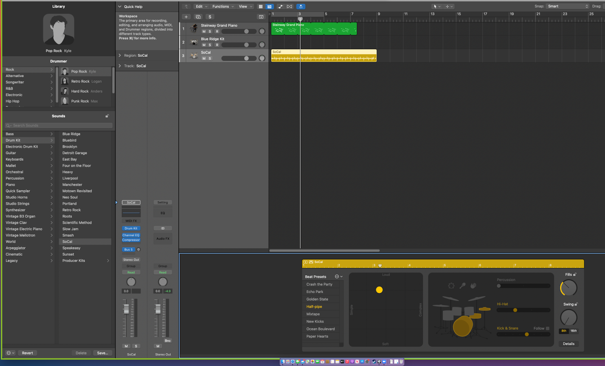This screenshot has height=366, width=605.
Task: Select the handclap percussion icon
Action: tap(473, 286)
